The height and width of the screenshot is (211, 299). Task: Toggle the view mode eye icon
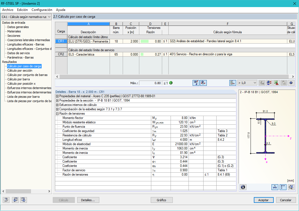(291, 83)
